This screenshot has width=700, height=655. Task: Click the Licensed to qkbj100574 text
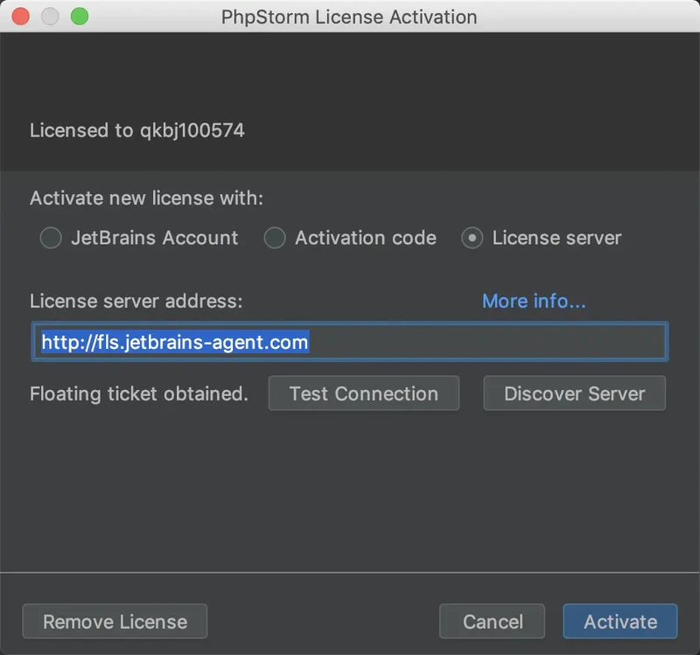point(137,131)
